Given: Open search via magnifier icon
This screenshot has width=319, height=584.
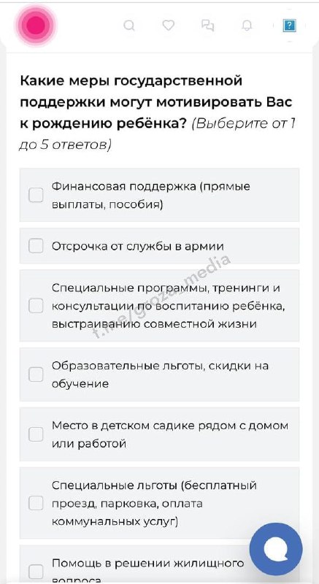Looking at the screenshot, I should click(x=128, y=26).
